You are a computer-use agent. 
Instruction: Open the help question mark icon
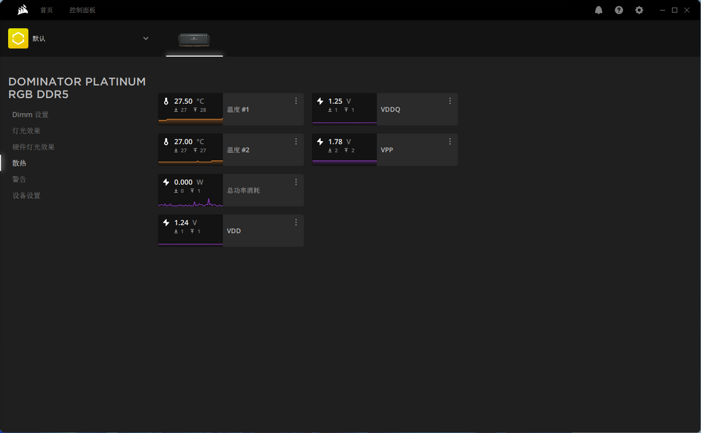pos(619,10)
